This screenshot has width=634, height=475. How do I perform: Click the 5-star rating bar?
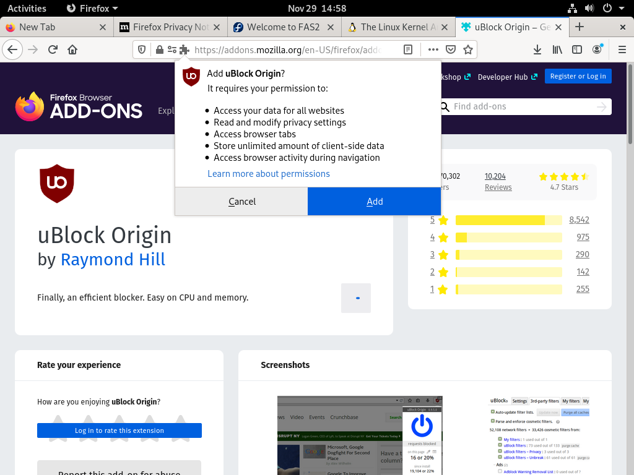coord(509,220)
